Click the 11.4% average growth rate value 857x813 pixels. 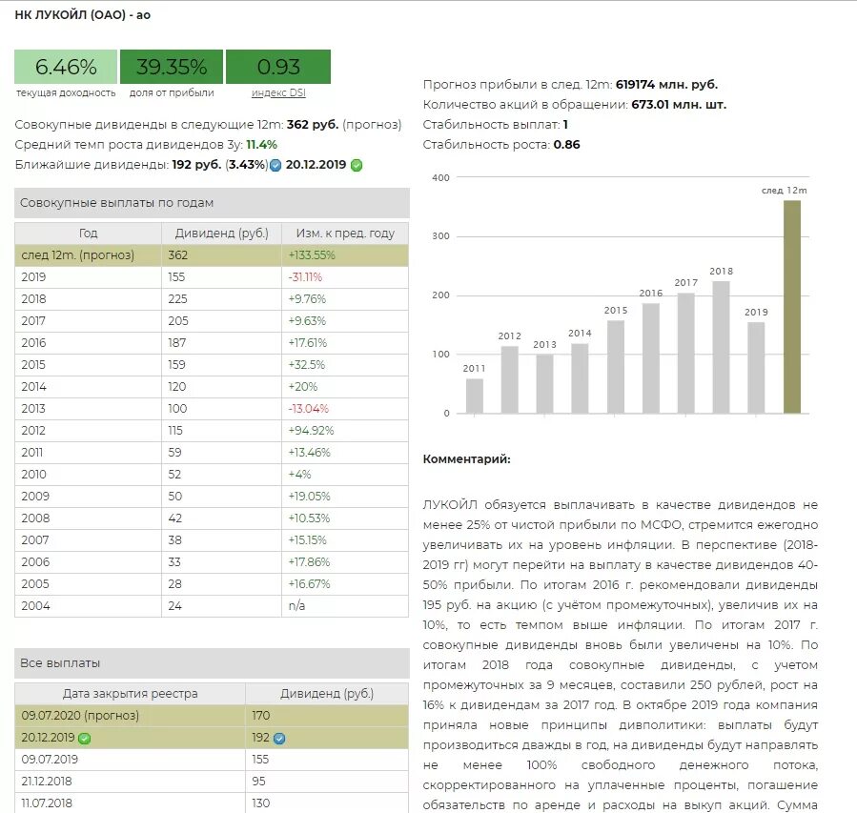(x=262, y=145)
